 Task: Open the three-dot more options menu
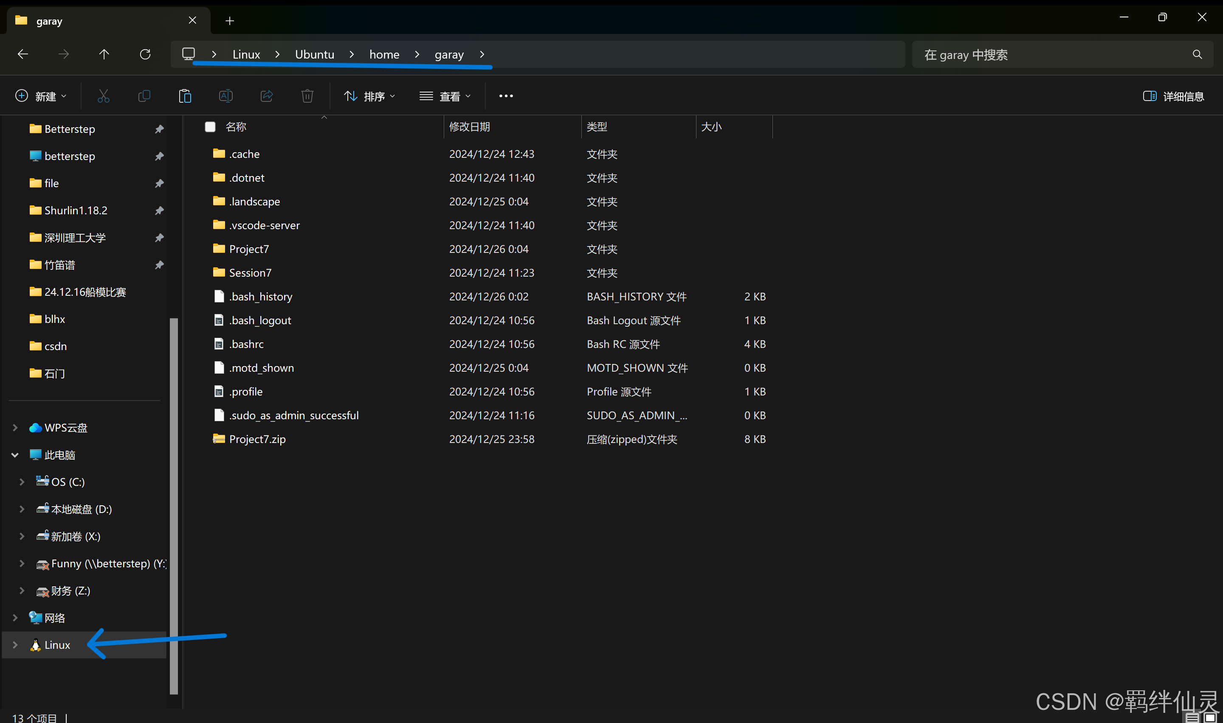(505, 96)
